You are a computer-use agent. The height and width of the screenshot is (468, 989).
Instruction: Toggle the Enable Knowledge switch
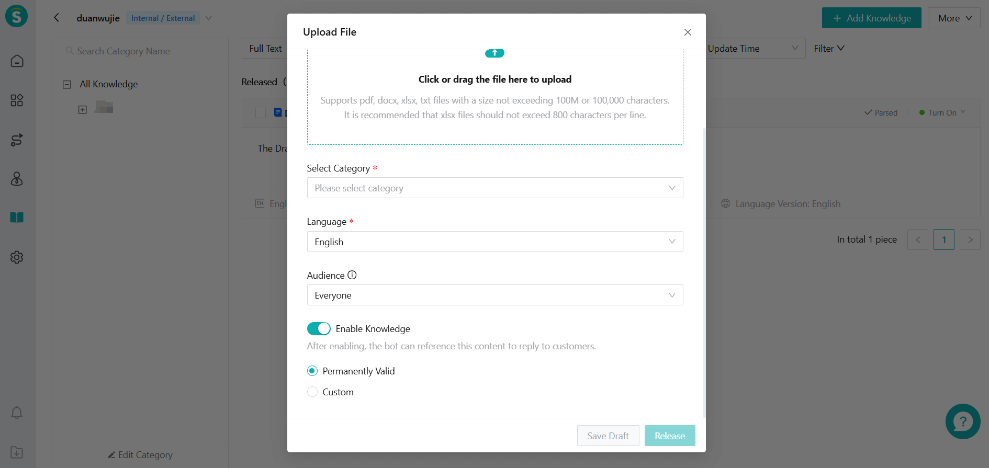click(x=319, y=328)
